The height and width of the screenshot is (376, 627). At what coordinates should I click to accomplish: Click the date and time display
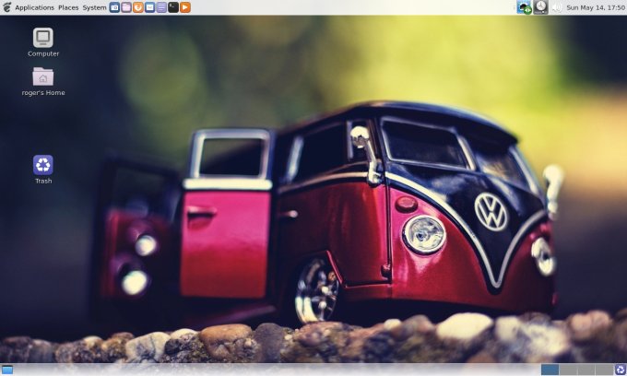596,7
